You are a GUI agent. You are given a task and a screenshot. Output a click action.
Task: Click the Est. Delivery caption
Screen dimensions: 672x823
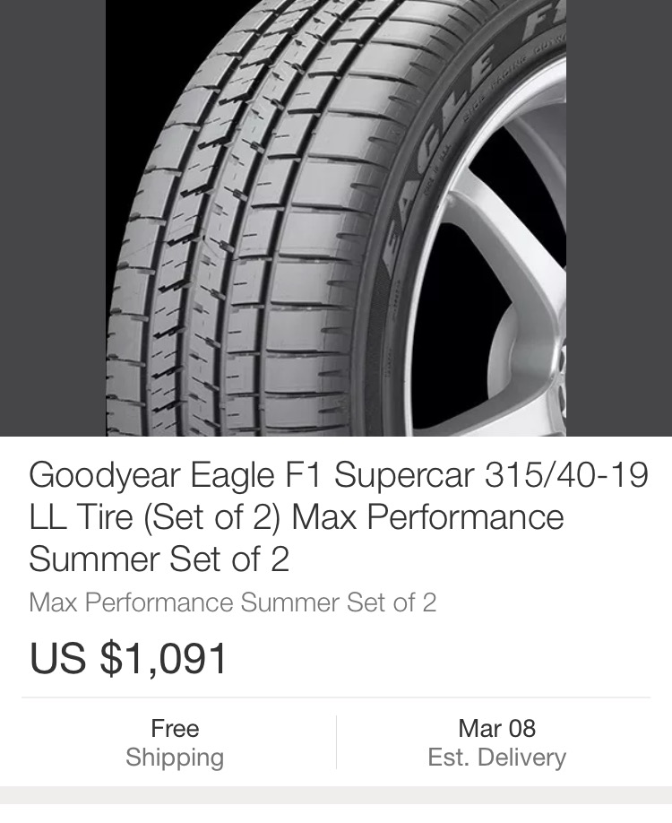coord(496,758)
